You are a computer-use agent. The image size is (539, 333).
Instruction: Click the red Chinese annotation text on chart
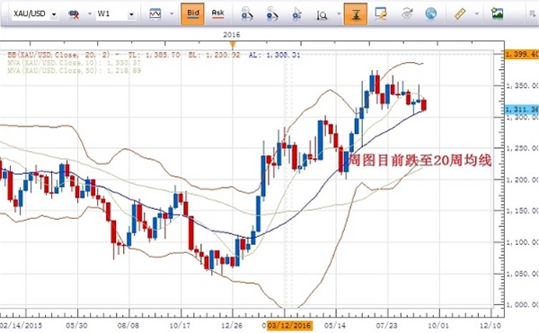pyautogui.click(x=420, y=161)
